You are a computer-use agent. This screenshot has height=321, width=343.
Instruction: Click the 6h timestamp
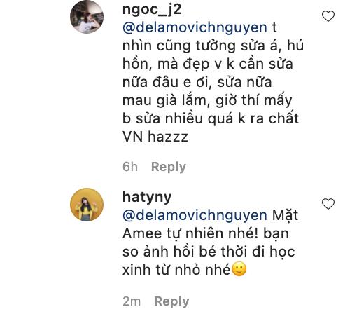130,167
